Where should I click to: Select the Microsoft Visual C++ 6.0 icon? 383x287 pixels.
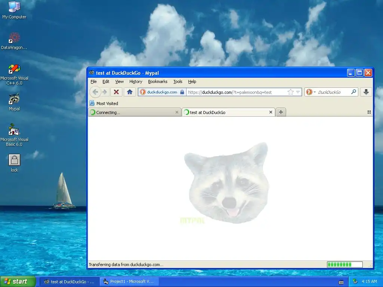tap(15, 74)
